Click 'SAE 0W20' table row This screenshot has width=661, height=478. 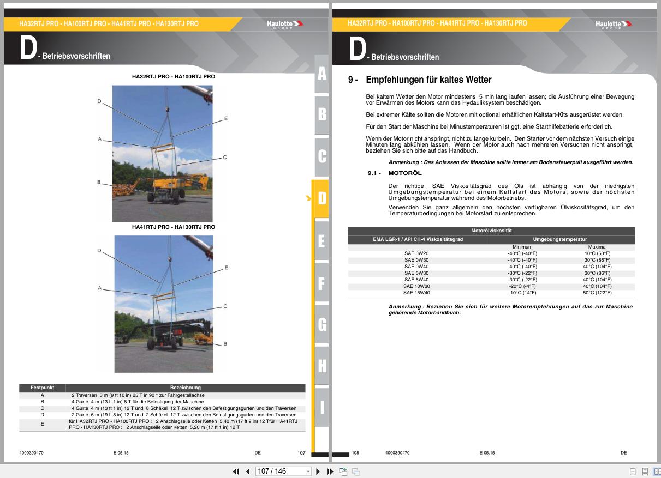point(491,253)
